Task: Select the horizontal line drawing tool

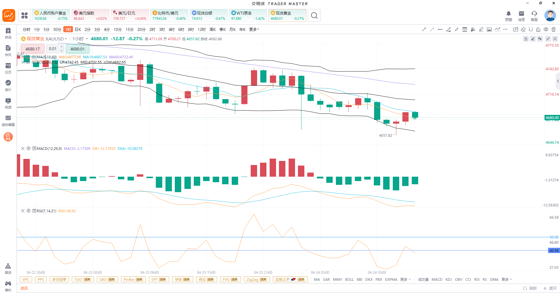Action: pos(440,29)
